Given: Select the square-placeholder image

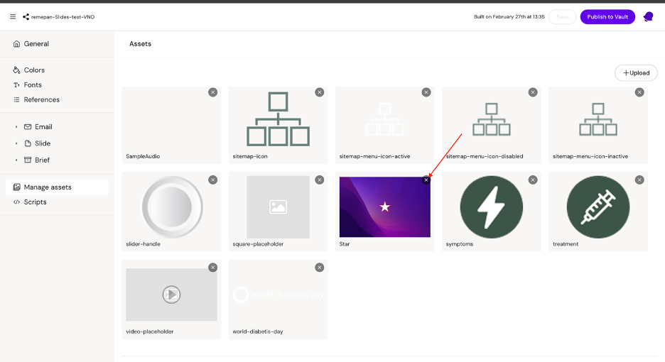Looking at the screenshot, I should point(279,207).
